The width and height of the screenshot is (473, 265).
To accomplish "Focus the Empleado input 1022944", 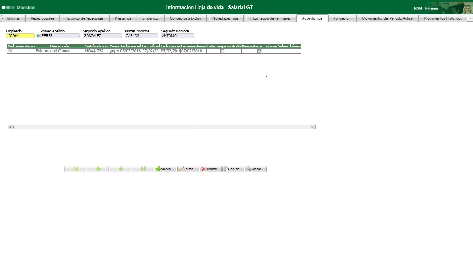I will 20,36.
